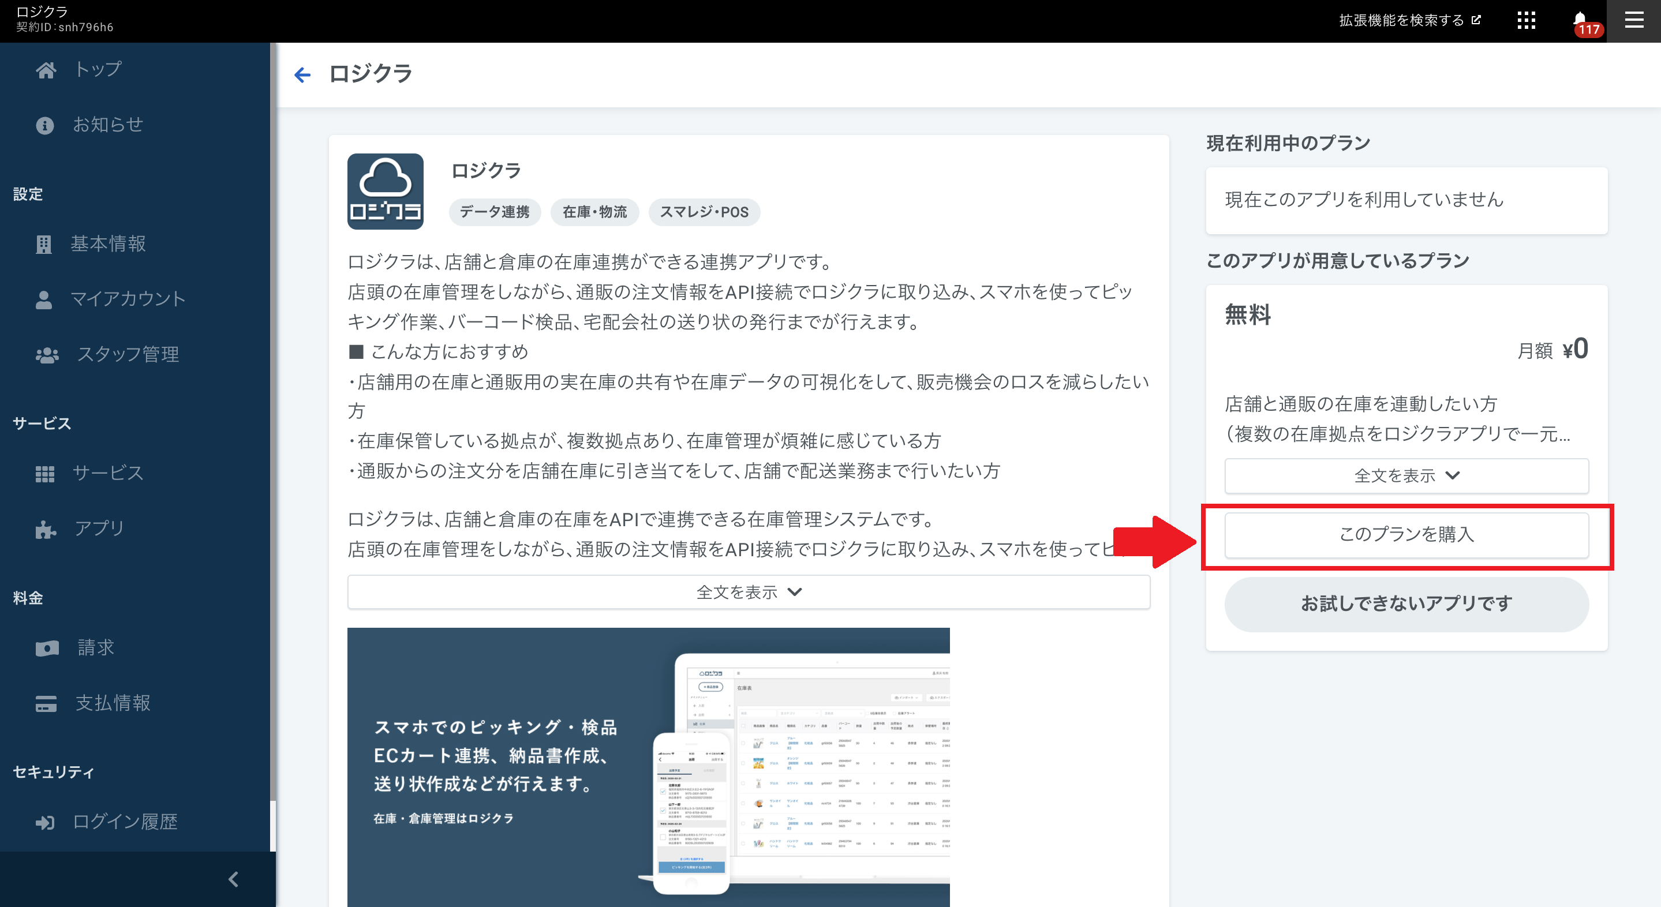Collapse the sidebar with the left chevron
Screen dimensions: 1661x907
pos(233,879)
